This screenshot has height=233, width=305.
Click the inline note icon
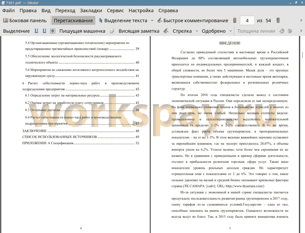pos(112,31)
